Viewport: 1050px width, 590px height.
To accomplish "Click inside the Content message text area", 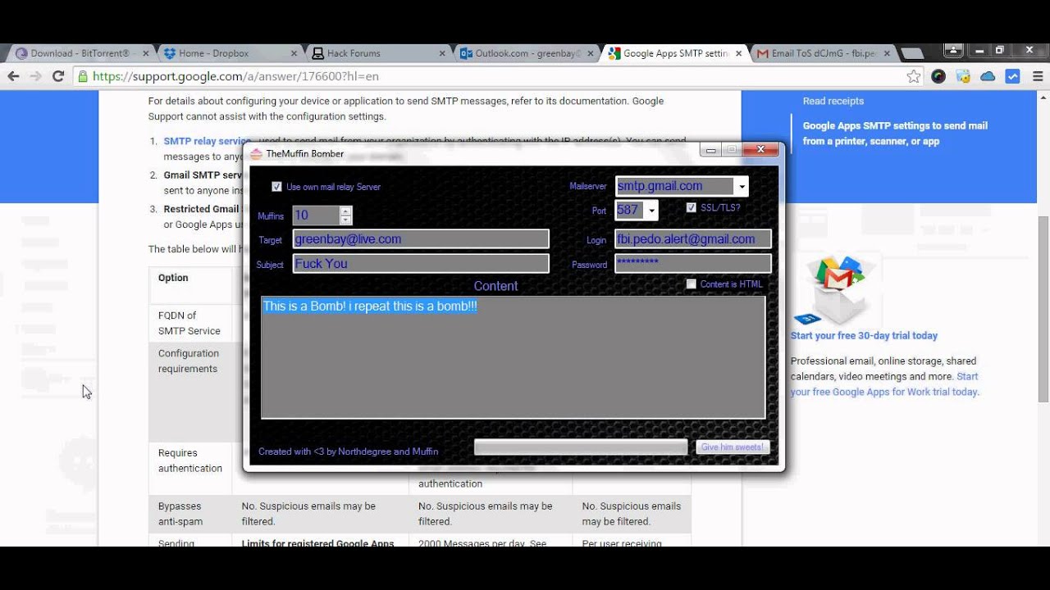I will [x=513, y=357].
